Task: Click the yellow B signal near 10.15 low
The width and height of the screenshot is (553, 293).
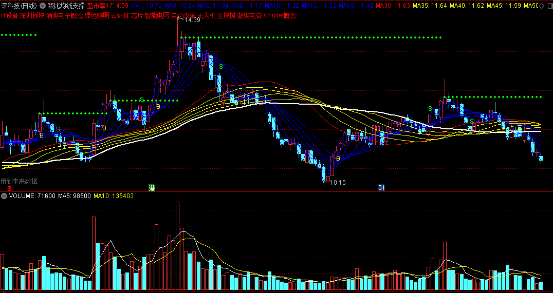Action: 338,159
